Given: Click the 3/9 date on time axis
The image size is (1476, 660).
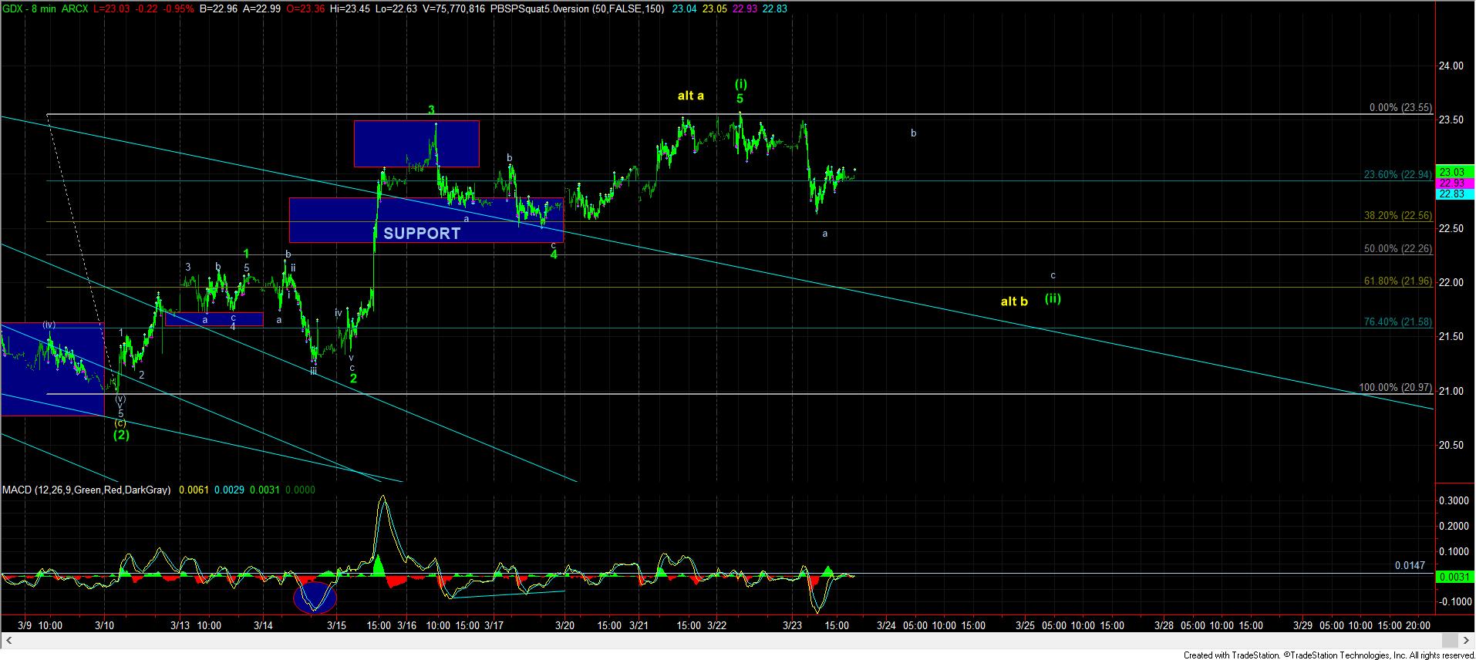Looking at the screenshot, I should tap(25, 625).
